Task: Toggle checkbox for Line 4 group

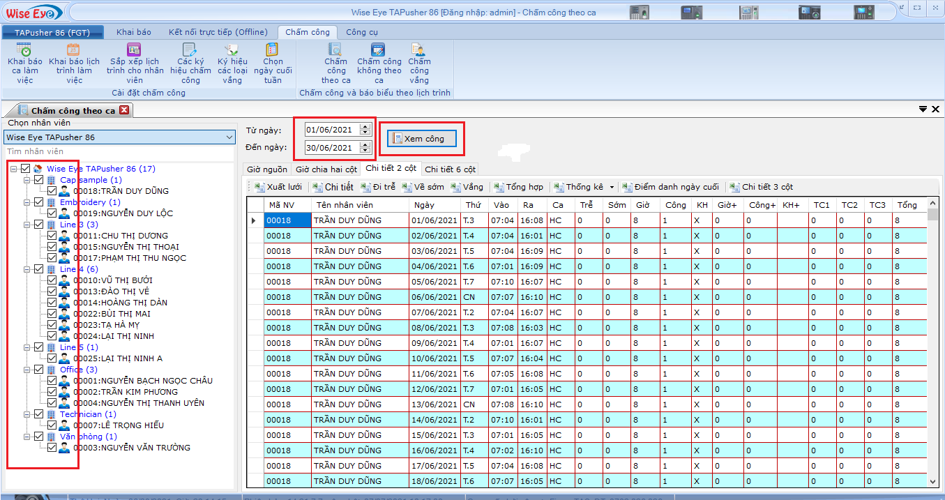Action: point(39,269)
